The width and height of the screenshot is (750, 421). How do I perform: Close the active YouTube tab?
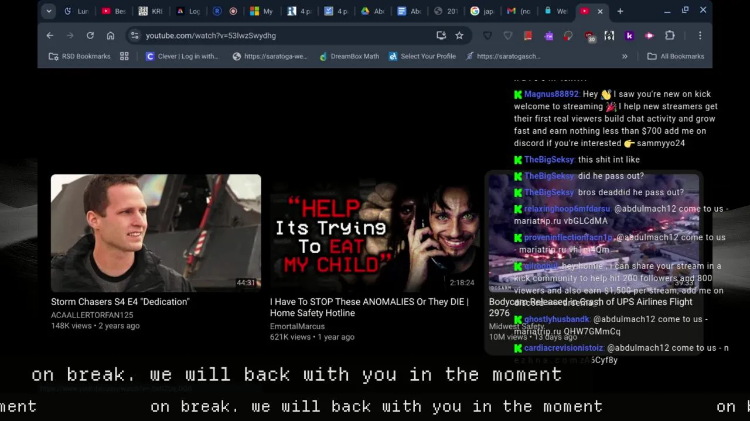pos(600,11)
